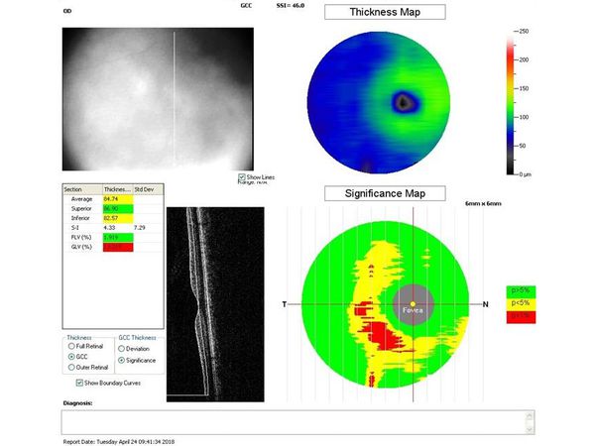Select Significance radio button
Screen dimensions: 595x446
click(125, 359)
